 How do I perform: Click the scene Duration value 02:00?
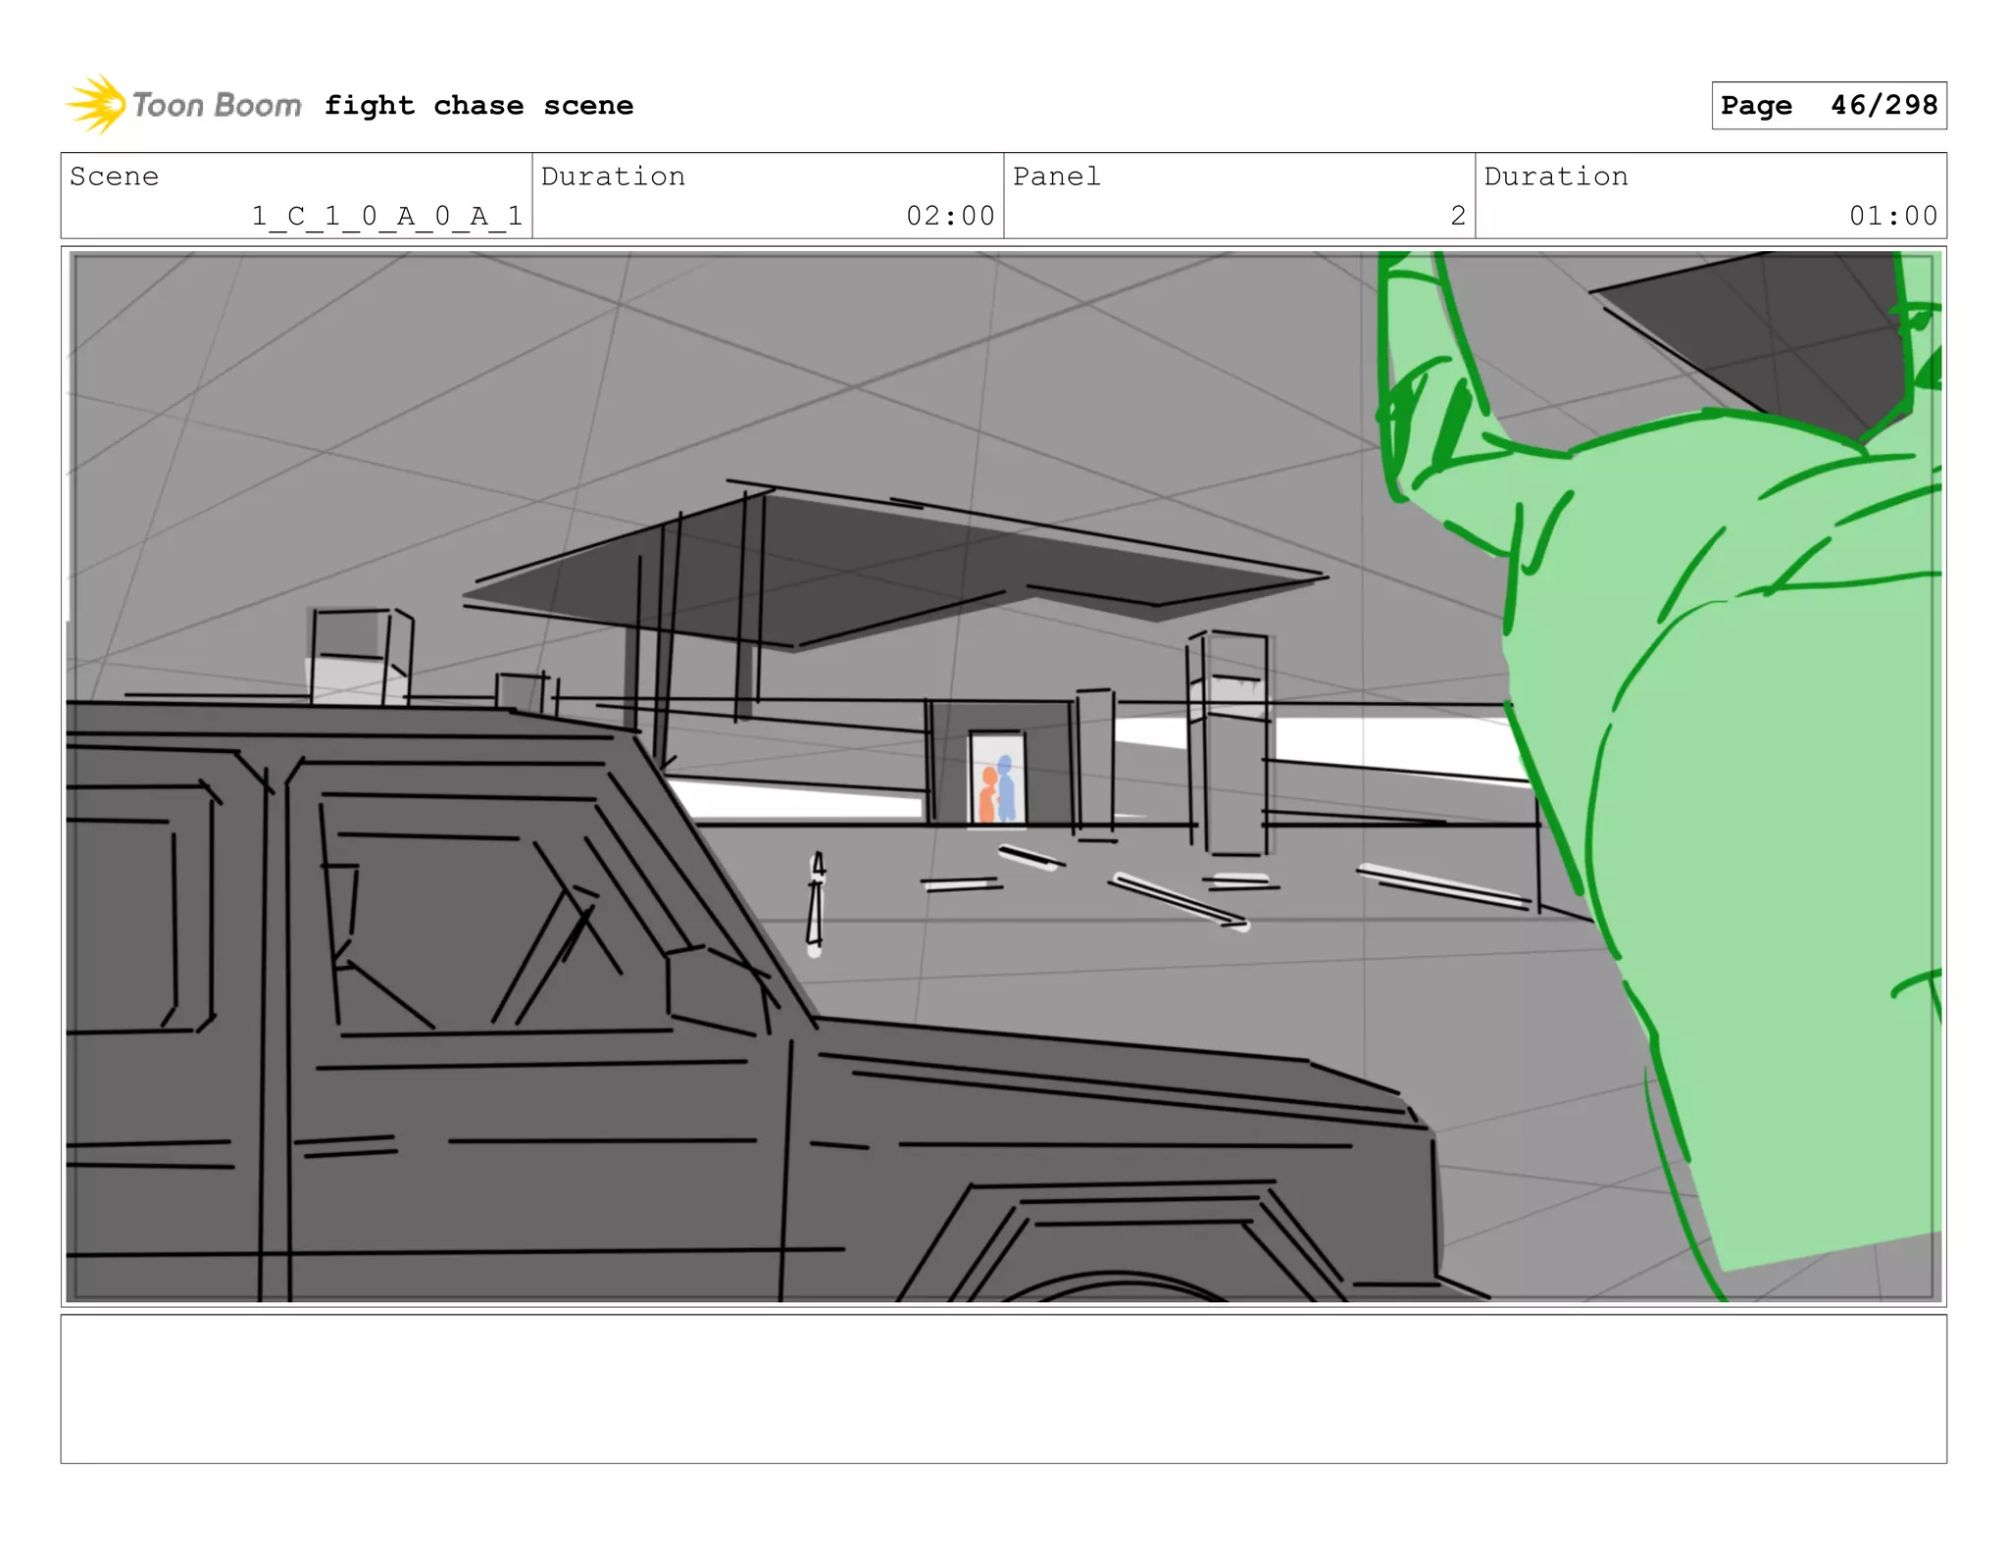click(949, 216)
